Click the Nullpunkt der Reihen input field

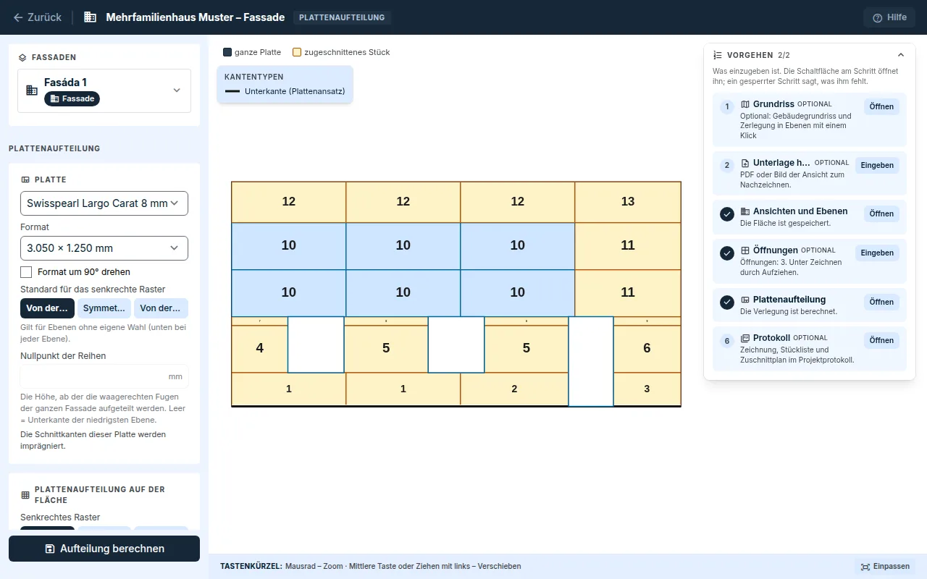coord(104,376)
